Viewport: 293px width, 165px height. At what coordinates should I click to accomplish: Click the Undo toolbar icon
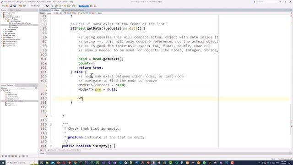21,6
